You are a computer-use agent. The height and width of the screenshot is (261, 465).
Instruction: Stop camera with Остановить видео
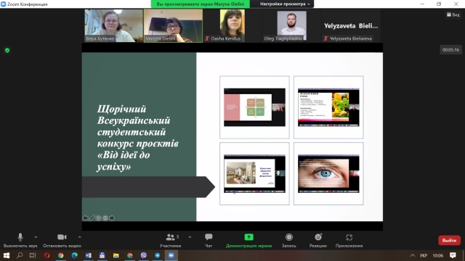click(x=62, y=240)
